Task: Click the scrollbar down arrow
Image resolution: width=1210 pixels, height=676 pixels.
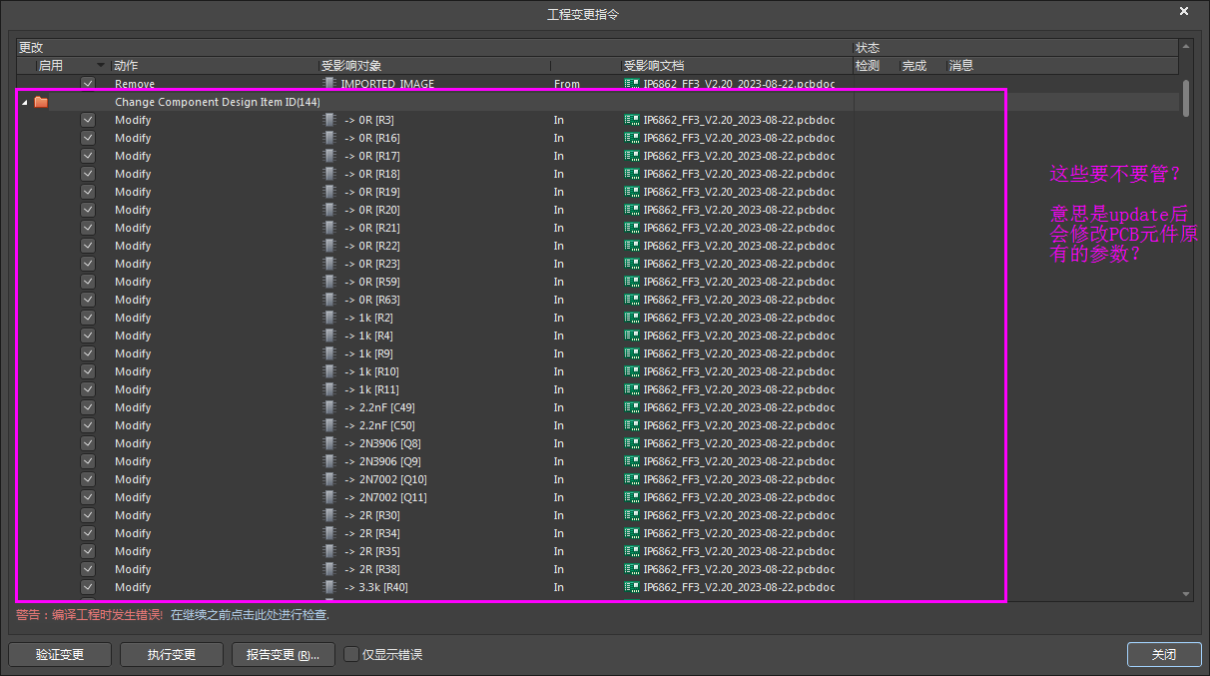Action: click(x=1186, y=594)
